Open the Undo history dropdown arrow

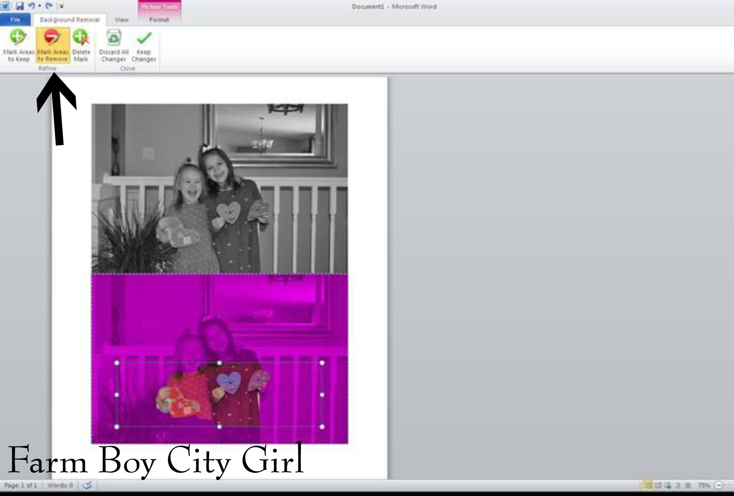[40, 6]
